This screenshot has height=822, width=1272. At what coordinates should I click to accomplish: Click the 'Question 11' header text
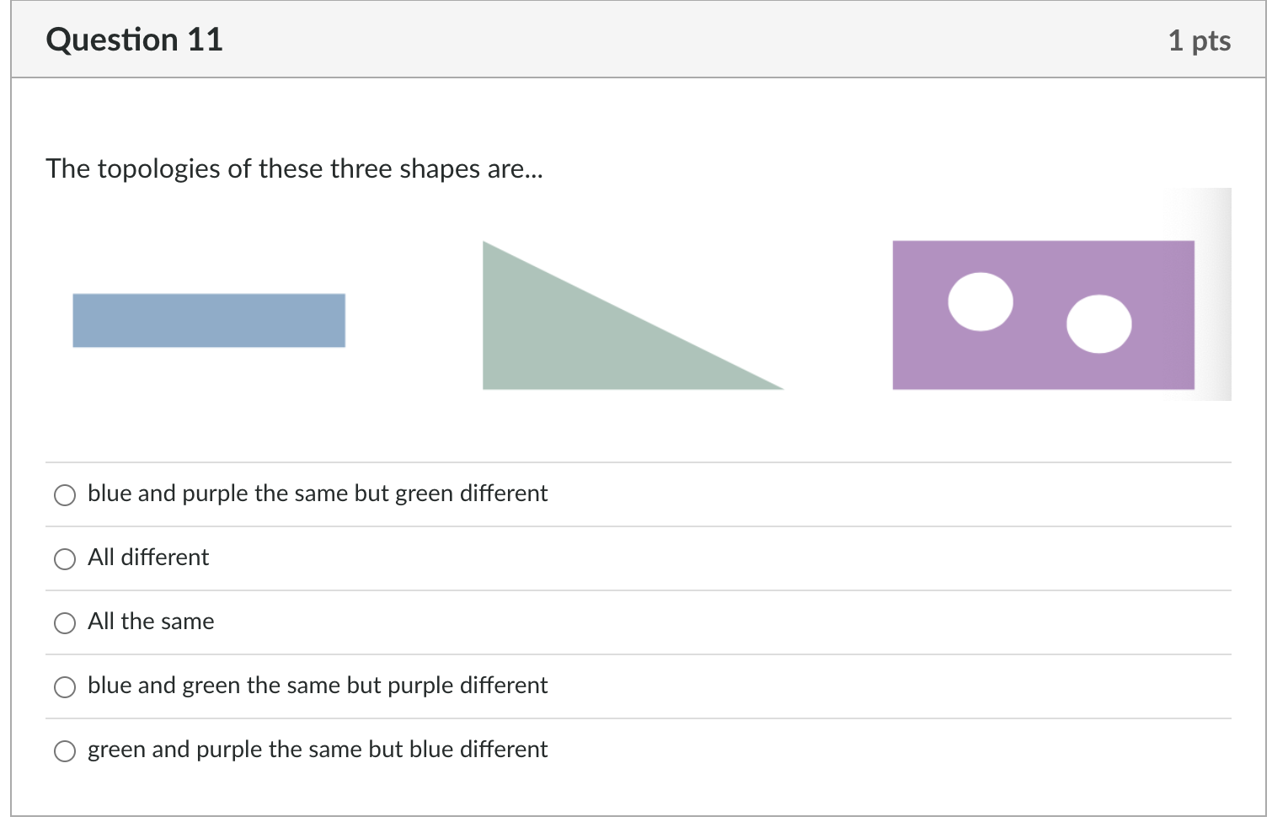point(135,39)
